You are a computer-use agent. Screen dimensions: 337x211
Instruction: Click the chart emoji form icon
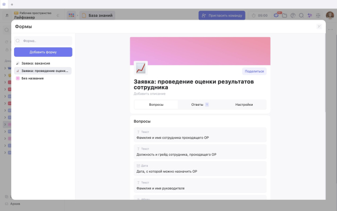pyautogui.click(x=141, y=68)
